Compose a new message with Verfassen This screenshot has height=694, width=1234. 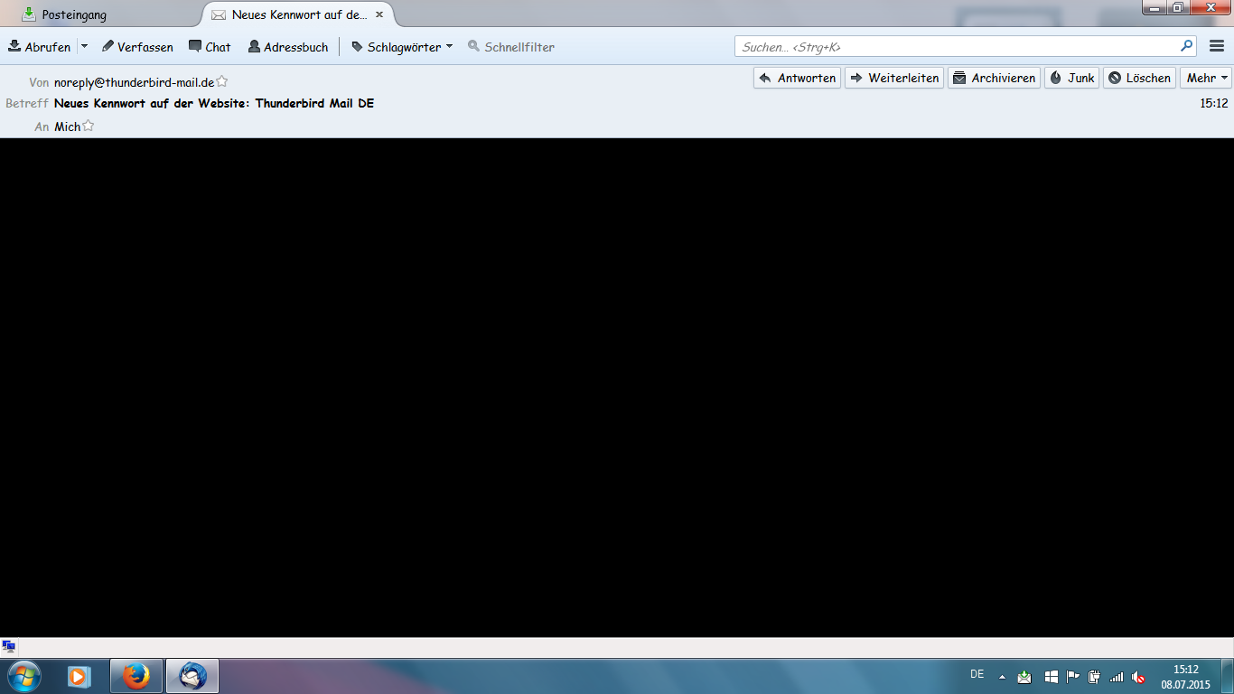point(137,47)
